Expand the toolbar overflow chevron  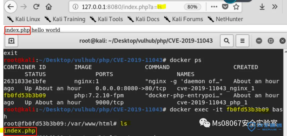tap(275, 7)
